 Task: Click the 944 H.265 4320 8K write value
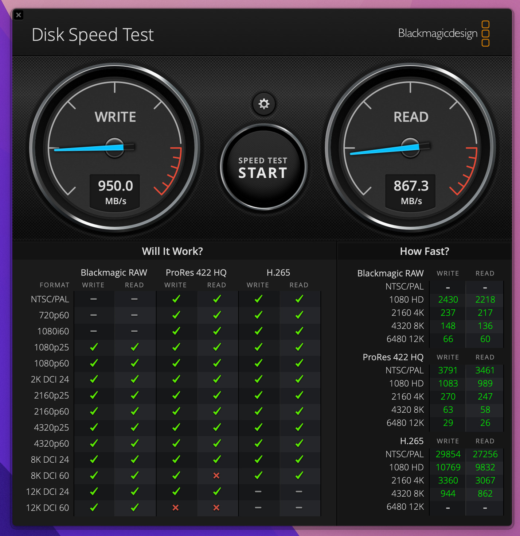[x=448, y=494]
